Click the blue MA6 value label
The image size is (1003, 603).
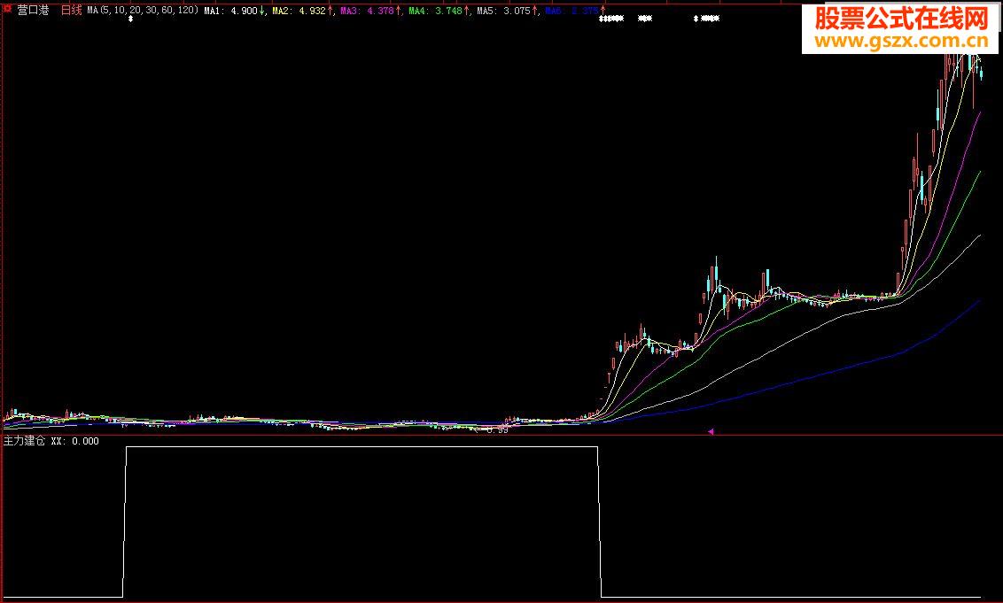point(571,11)
